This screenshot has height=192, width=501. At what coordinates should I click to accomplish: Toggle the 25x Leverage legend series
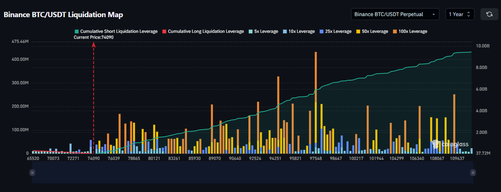click(x=335, y=31)
